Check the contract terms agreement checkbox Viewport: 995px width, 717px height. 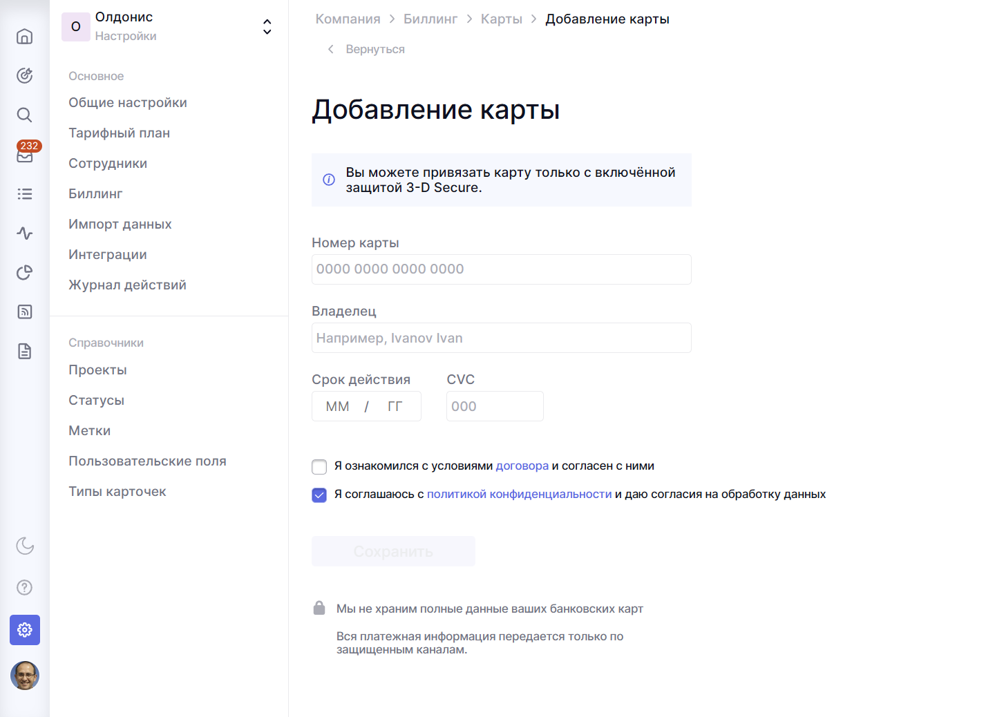pos(319,467)
